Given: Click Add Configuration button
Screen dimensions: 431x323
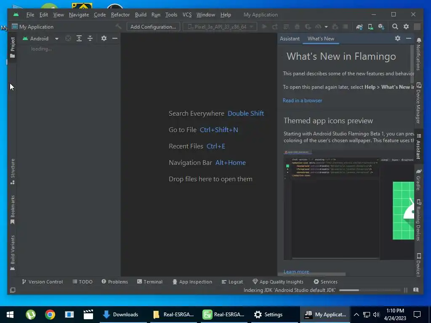Looking at the screenshot, I should click(x=153, y=26).
